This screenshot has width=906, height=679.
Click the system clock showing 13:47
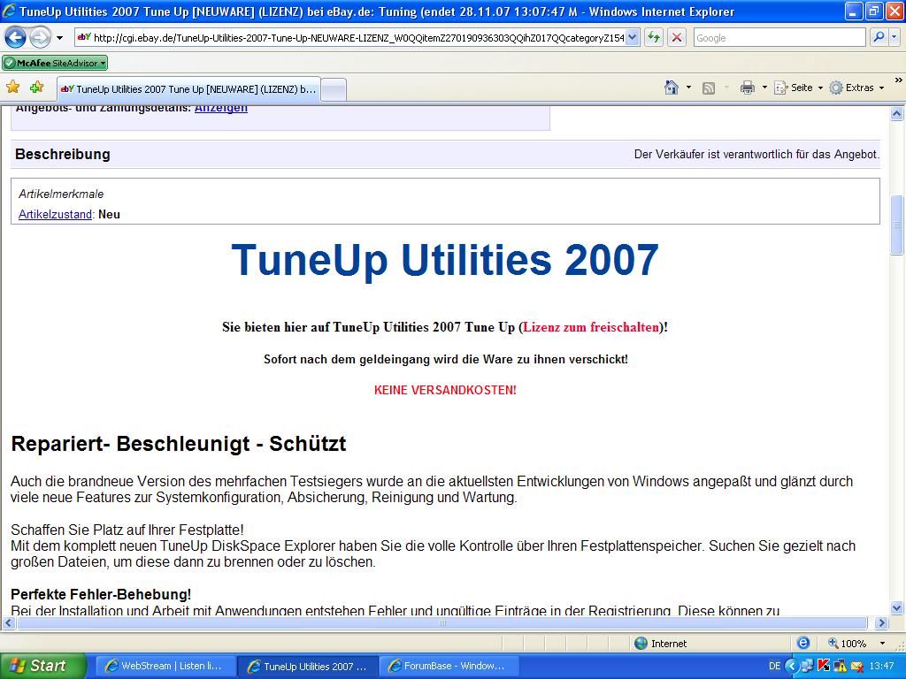coord(881,666)
